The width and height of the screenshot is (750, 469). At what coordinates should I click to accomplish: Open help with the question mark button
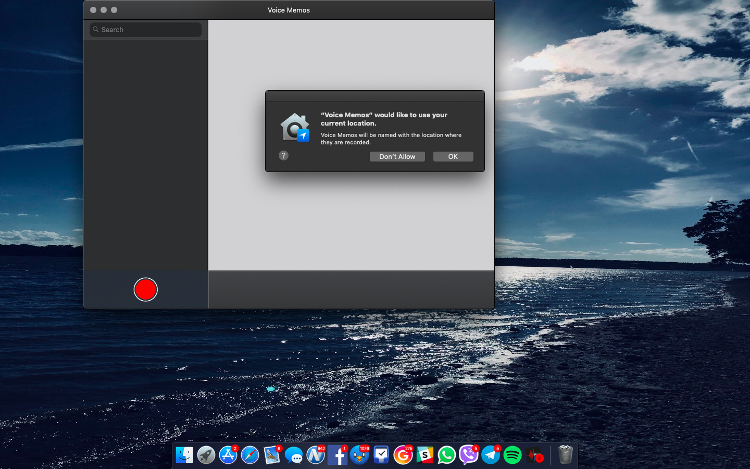[x=283, y=156]
